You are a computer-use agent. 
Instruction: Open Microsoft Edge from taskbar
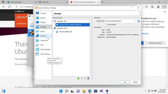(90, 91)
